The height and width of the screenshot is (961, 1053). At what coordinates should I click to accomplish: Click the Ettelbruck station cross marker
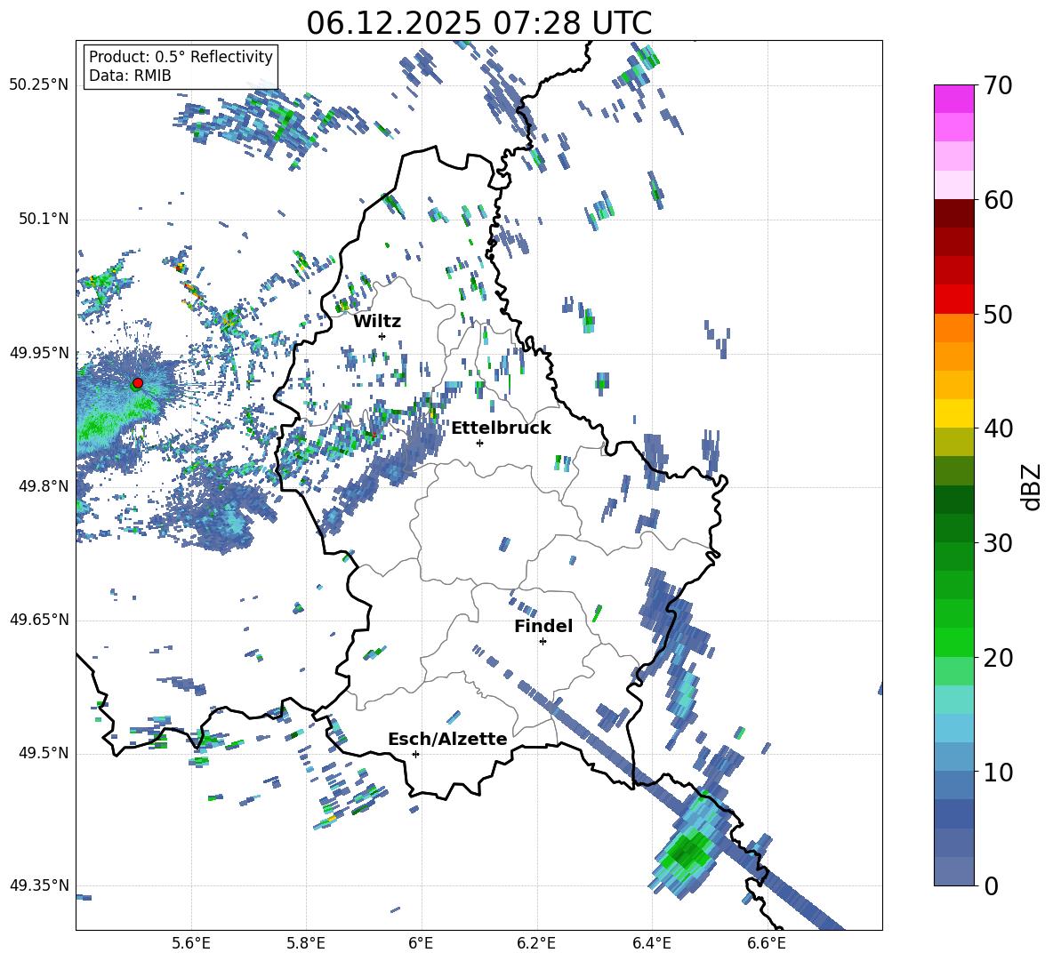(479, 443)
